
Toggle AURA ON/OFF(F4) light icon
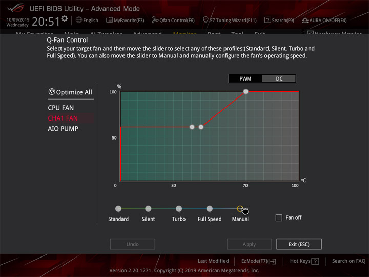(305, 20)
